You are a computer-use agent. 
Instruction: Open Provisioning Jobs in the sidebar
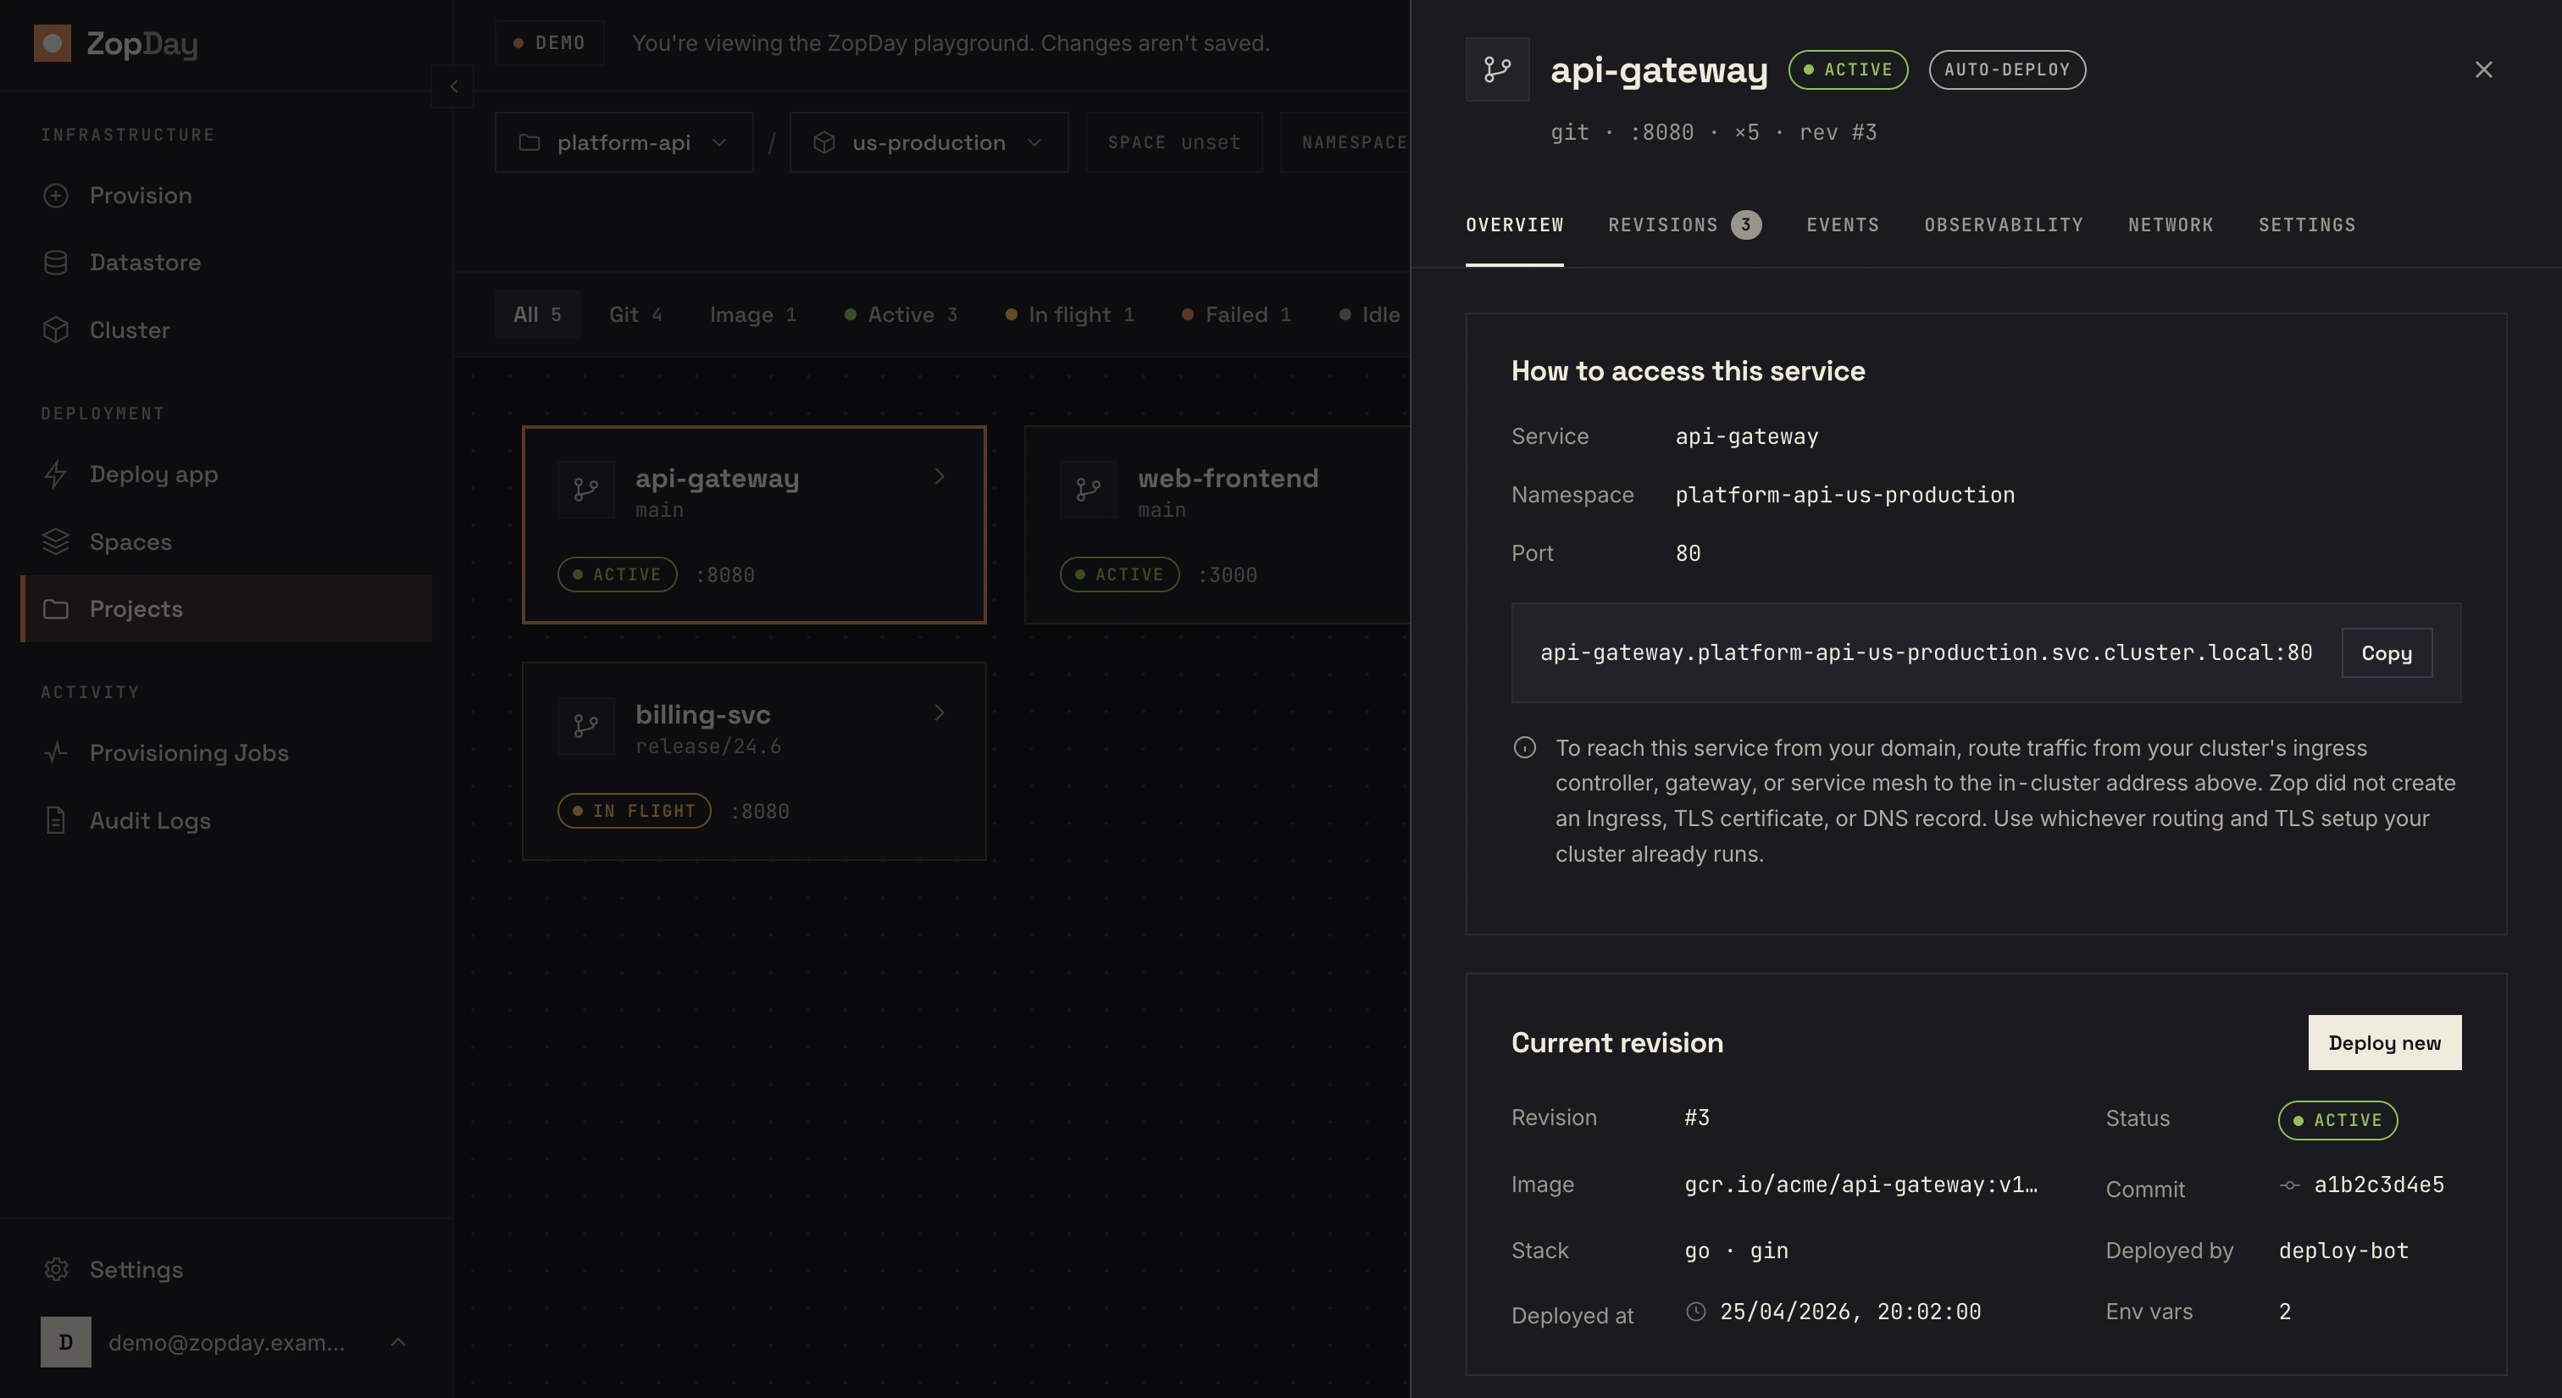pyautogui.click(x=225, y=752)
